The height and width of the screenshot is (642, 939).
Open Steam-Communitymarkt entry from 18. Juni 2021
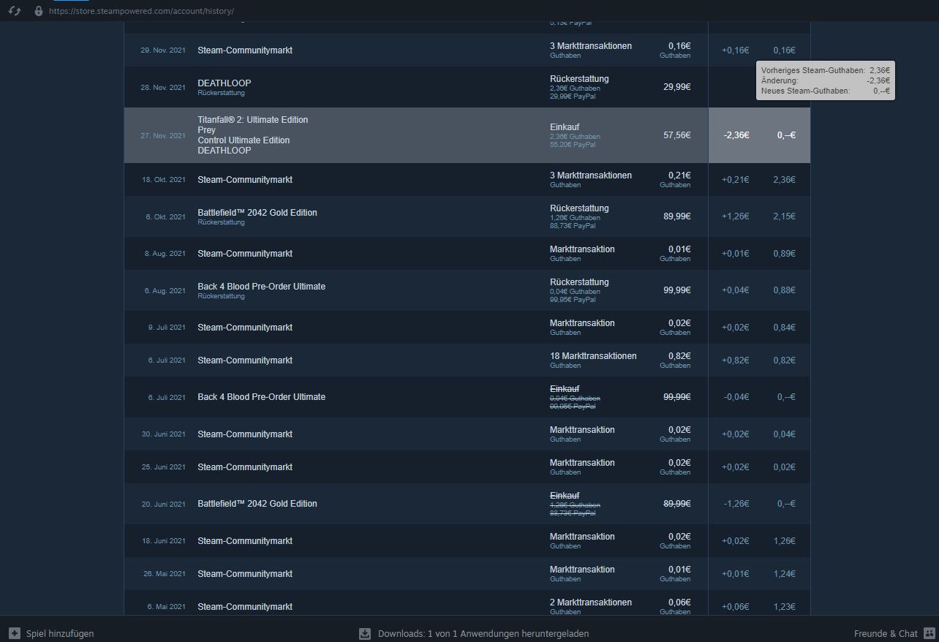pyautogui.click(x=467, y=541)
